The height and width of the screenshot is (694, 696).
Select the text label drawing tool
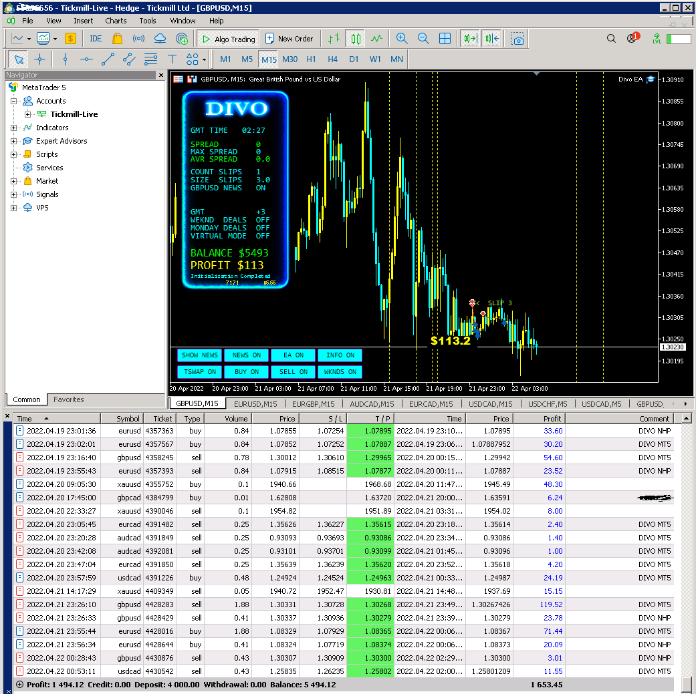pyautogui.click(x=172, y=59)
